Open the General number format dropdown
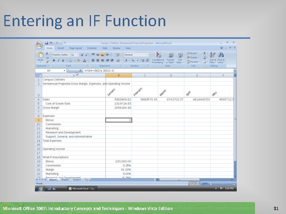 click(147, 55)
